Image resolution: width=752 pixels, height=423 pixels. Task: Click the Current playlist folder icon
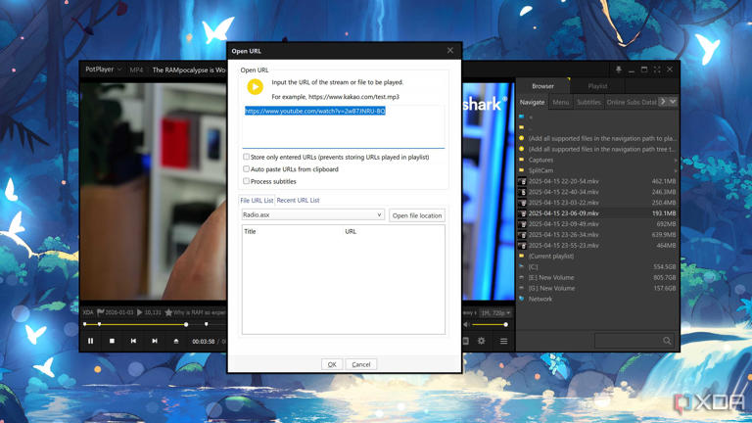[521, 257]
